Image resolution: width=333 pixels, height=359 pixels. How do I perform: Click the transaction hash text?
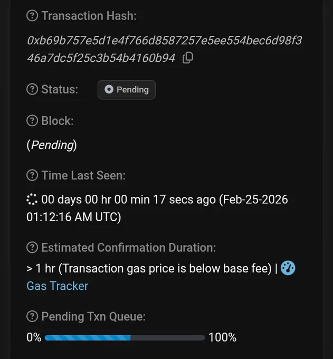click(x=164, y=49)
